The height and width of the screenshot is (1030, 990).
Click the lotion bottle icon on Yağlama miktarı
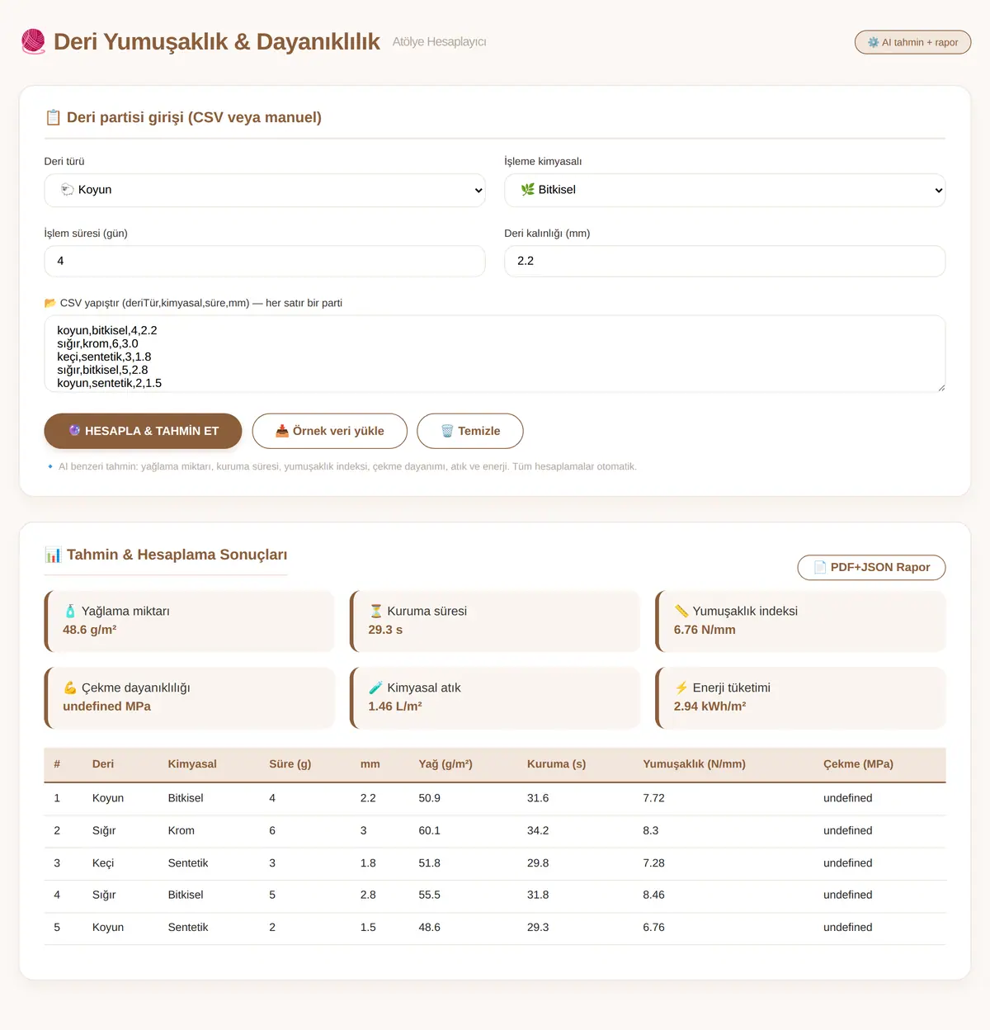tap(70, 611)
